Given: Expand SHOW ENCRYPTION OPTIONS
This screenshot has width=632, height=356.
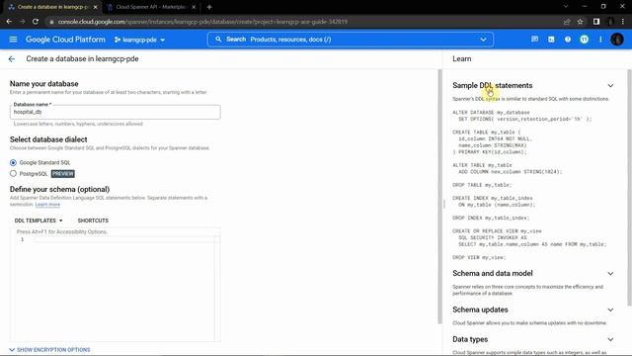Looking at the screenshot, I should [x=49, y=350].
